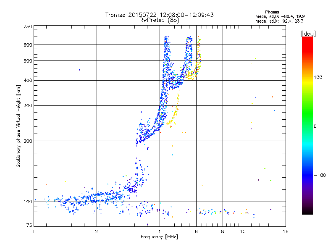Click the x-axis label '6'

coord(196,231)
